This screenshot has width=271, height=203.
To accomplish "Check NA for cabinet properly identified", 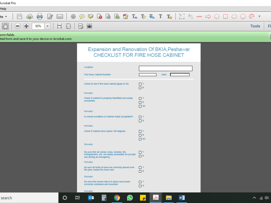I will [140, 106].
